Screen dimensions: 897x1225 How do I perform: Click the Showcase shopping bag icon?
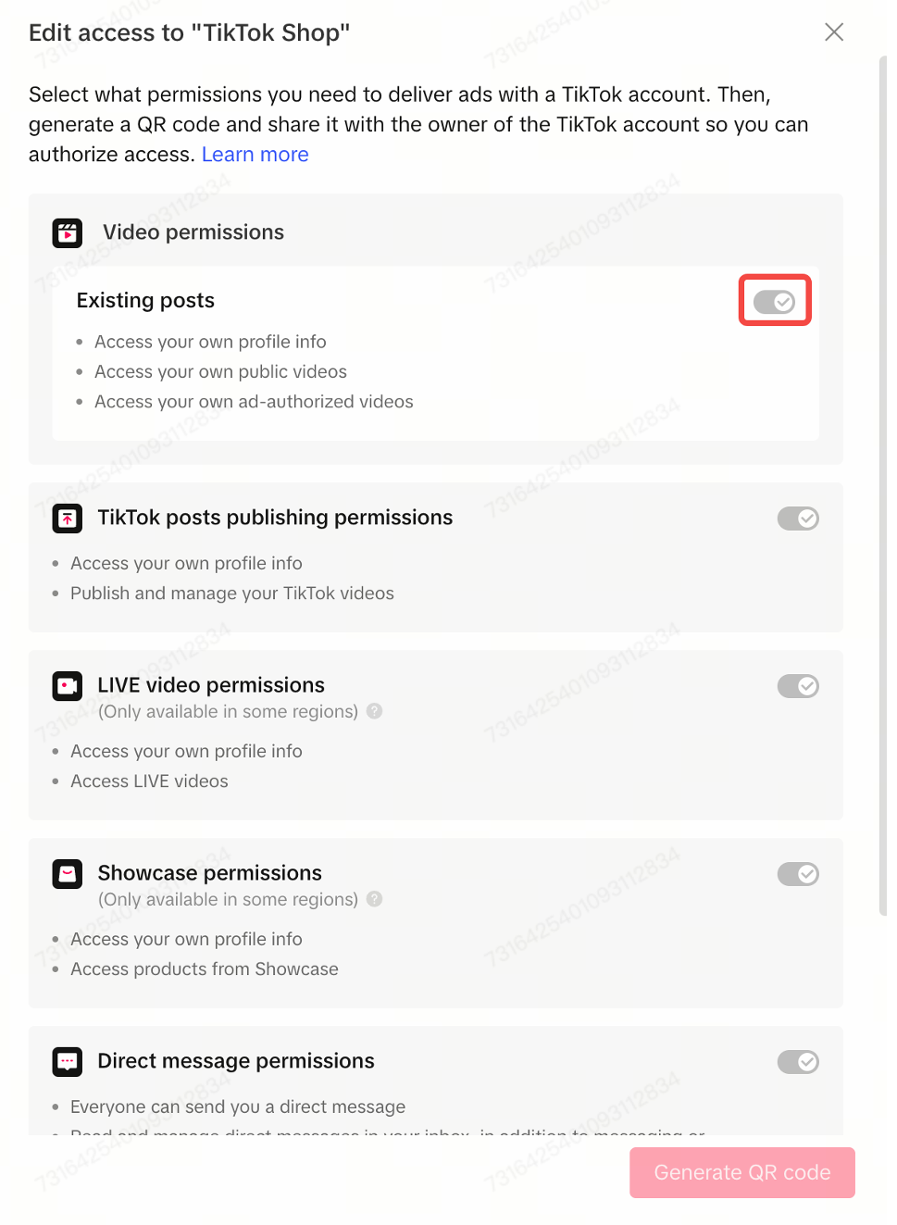pyautogui.click(x=68, y=874)
